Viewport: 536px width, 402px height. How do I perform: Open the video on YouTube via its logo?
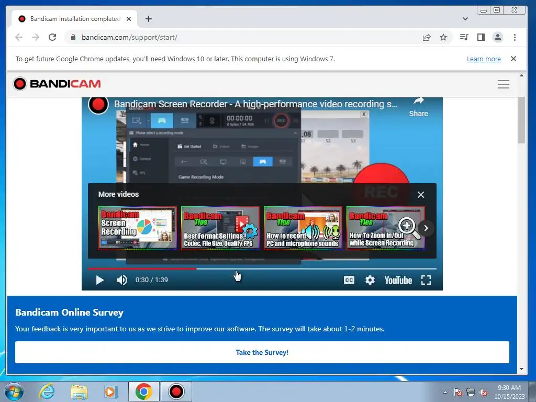[398, 281]
